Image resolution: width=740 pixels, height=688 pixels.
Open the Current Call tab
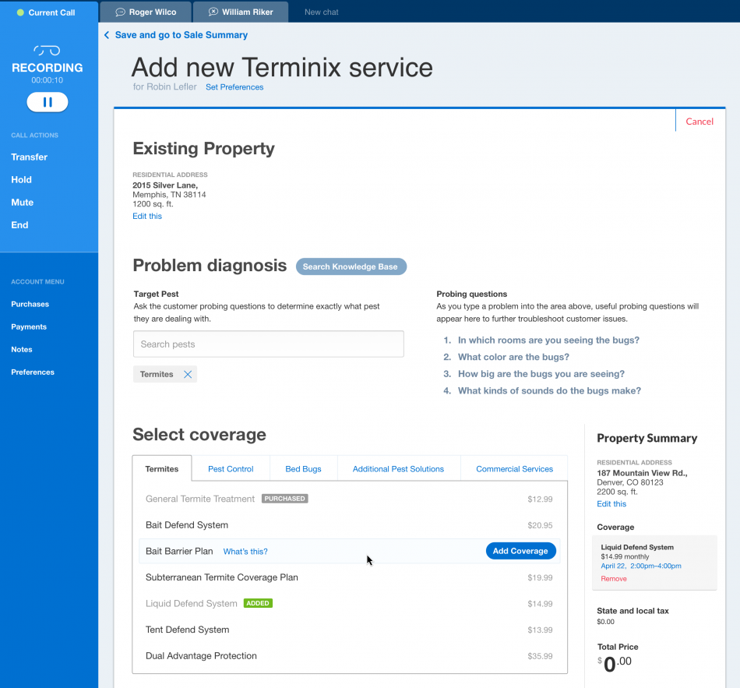[49, 12]
